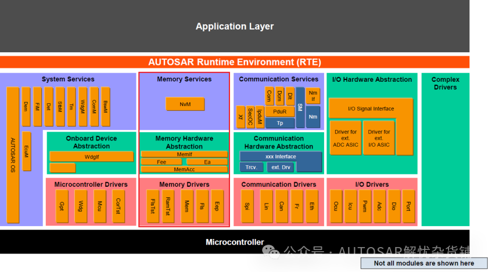Viewport: 488px width, 272px height.
Task: Click the blue xxx Interface block
Action: click(x=281, y=157)
